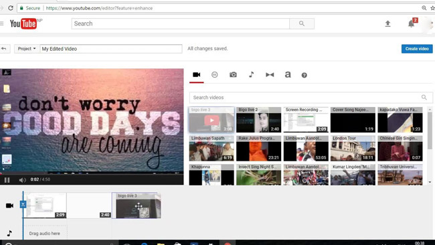Pause the preview video

pos(7,180)
